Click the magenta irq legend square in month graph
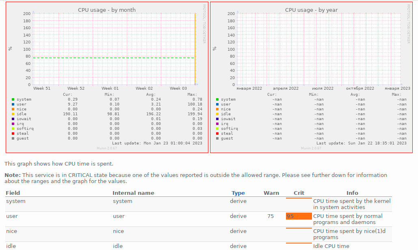Image resolution: width=418 pixels, height=250 pixels. coord(13,124)
